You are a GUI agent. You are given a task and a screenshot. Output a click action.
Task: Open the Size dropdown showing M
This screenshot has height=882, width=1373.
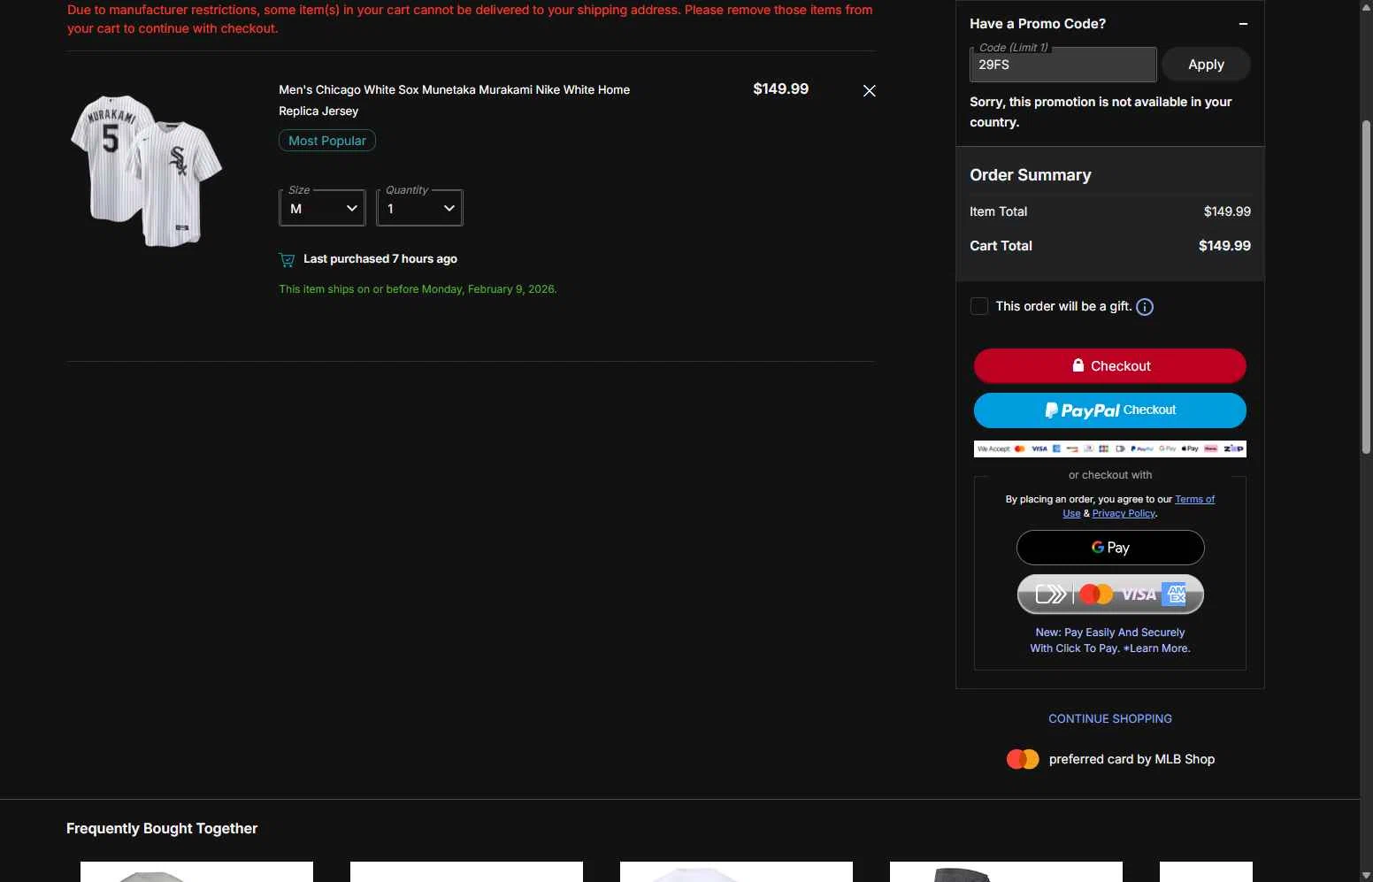tap(323, 208)
